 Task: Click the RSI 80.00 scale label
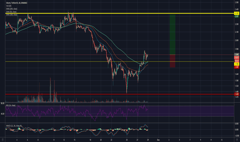pyautogui.click(x=3, y=103)
